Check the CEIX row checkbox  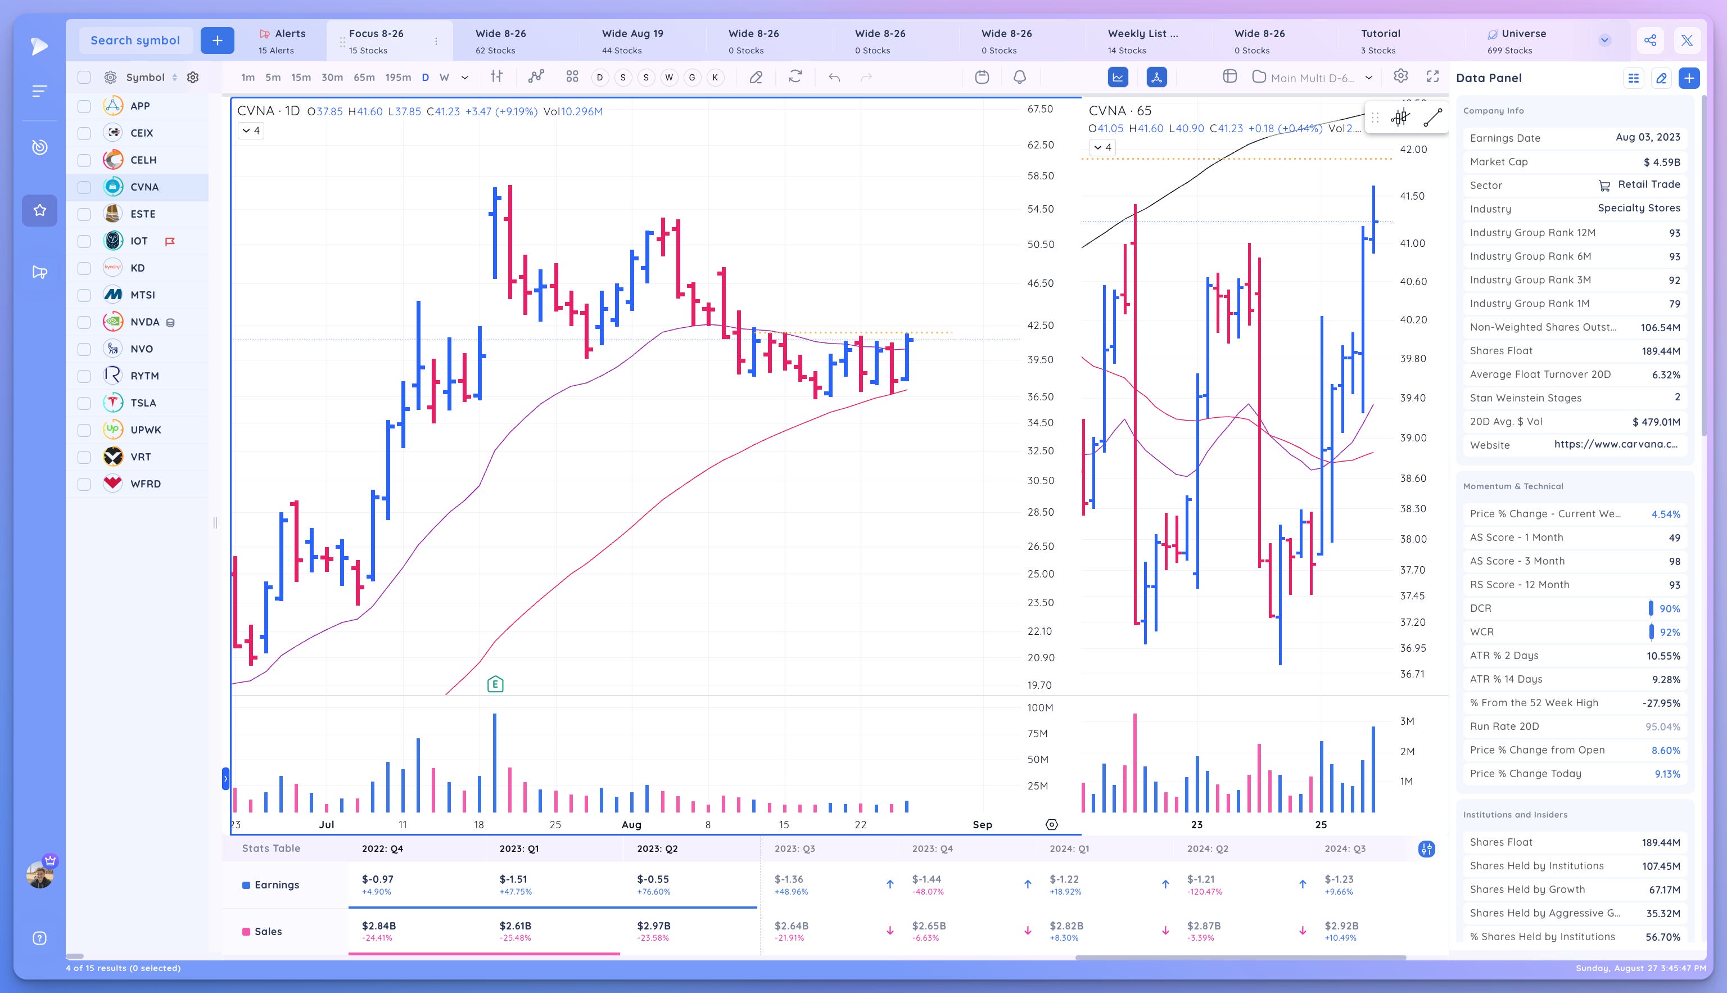(84, 133)
